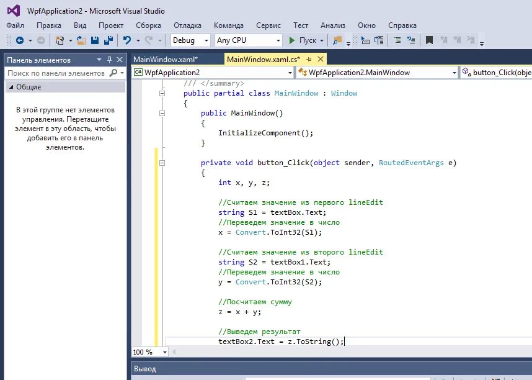
Task: Open overflow options next to Find in Files
Action: [x=348, y=43]
